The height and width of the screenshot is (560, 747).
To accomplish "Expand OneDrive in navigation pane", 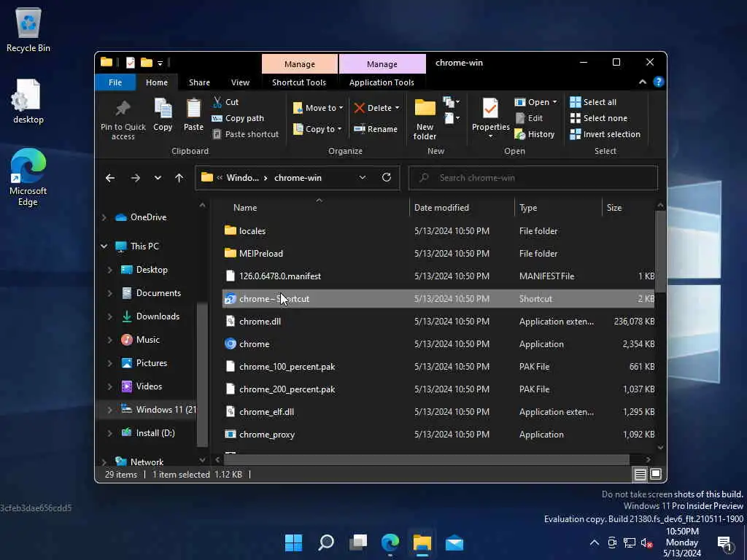I will pyautogui.click(x=104, y=217).
